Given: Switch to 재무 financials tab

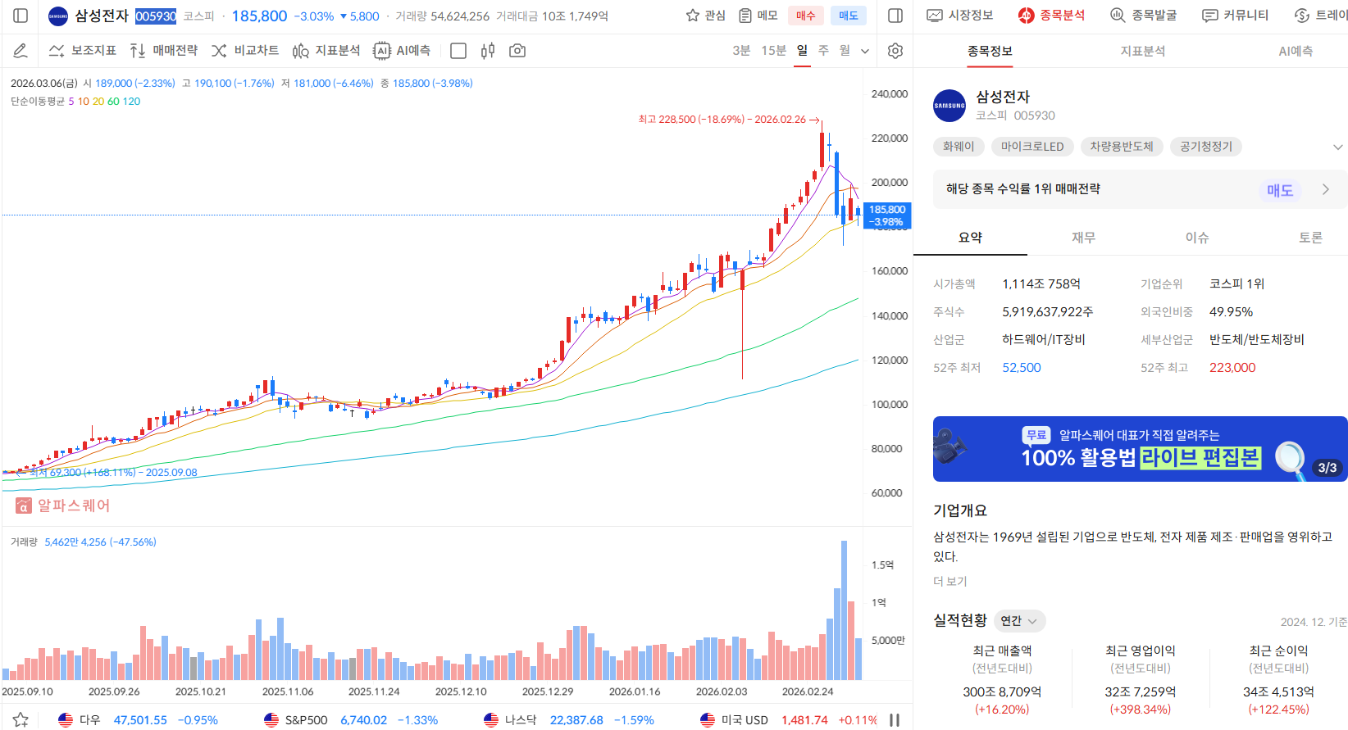Looking at the screenshot, I should click(1083, 238).
